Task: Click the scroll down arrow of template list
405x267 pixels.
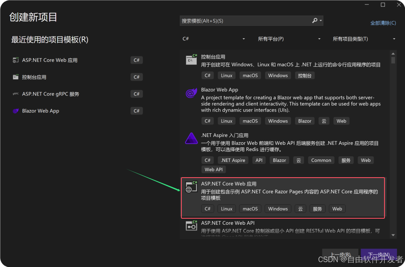Action: pyautogui.click(x=393, y=235)
